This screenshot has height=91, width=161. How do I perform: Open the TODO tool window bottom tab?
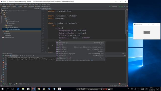(19, 84)
